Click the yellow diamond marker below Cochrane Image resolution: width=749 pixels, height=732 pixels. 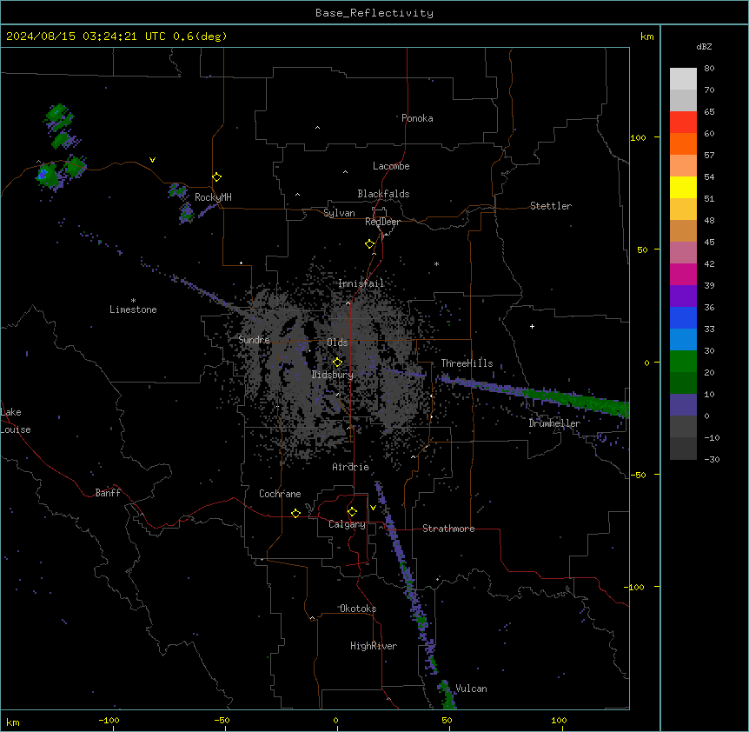tap(295, 513)
